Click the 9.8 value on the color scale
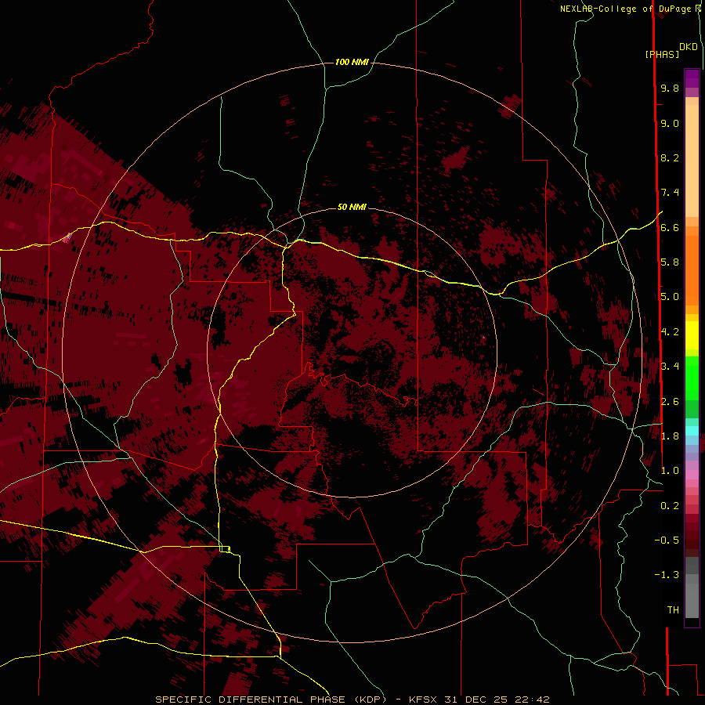 coord(670,88)
